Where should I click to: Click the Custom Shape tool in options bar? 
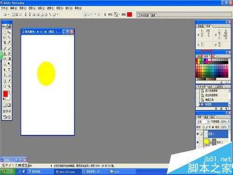pyautogui.click(x=54, y=14)
